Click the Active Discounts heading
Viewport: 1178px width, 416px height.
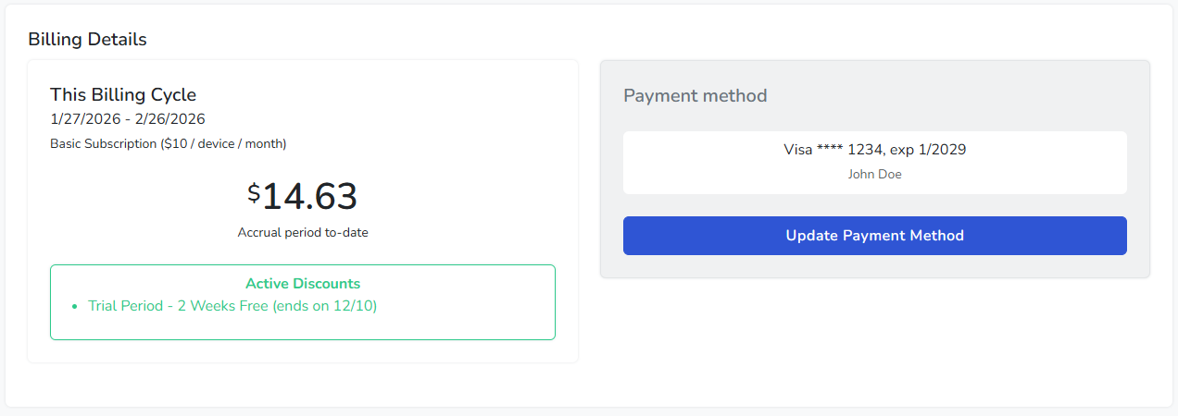pos(303,284)
